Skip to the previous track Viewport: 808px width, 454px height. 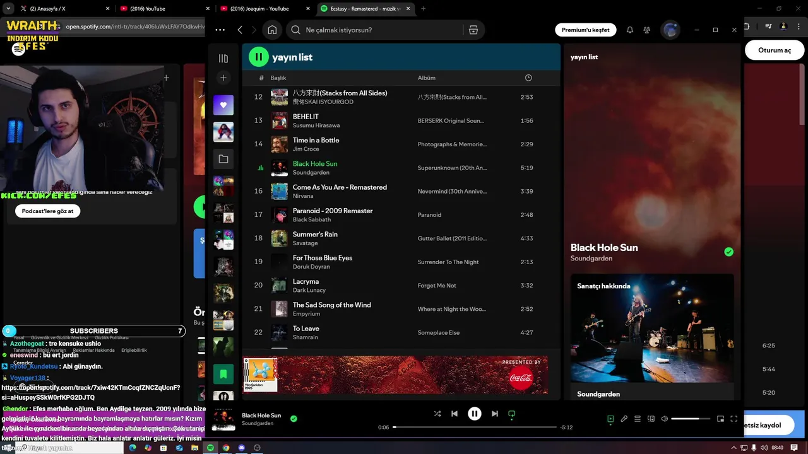click(x=454, y=414)
